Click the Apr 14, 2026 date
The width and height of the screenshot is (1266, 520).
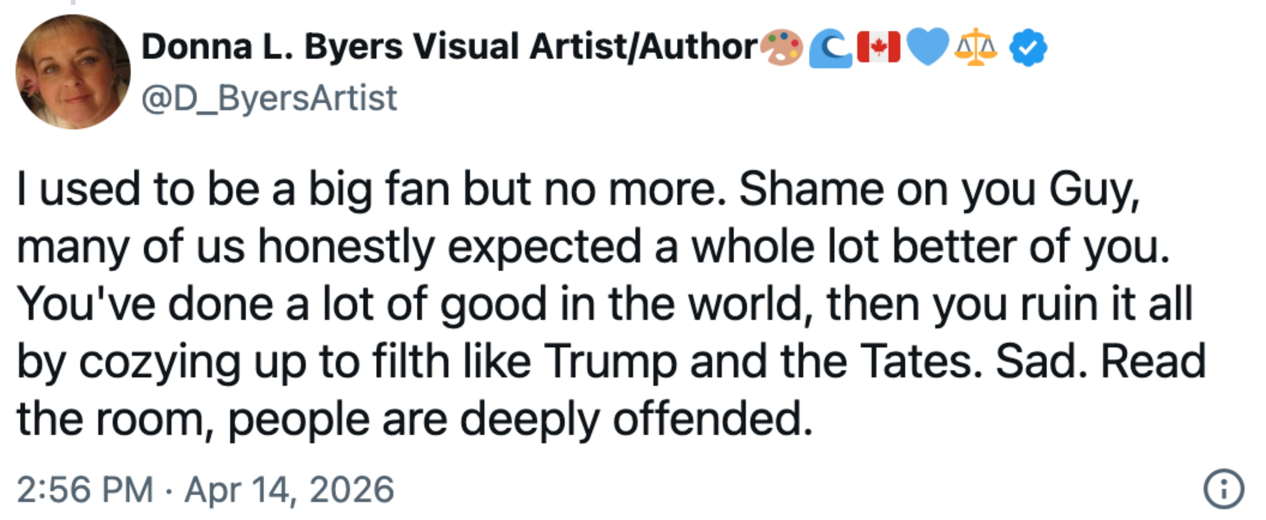(x=289, y=490)
